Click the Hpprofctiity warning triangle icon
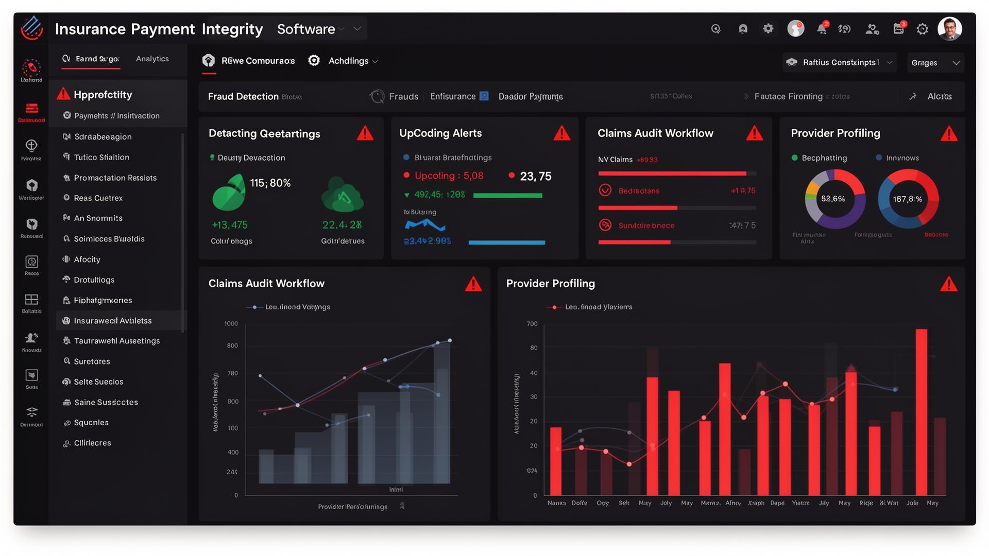989x556 pixels. point(63,94)
